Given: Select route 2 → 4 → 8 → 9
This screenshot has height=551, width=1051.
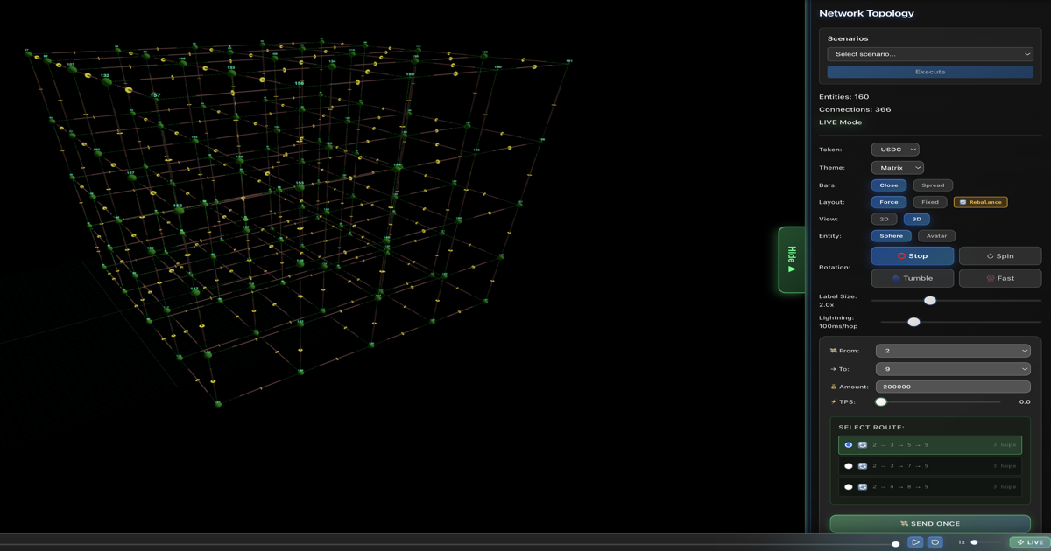Looking at the screenshot, I should [x=929, y=487].
